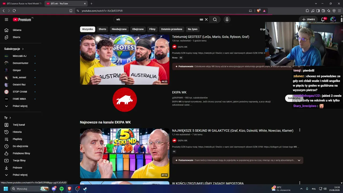Open options for IMPOSTORA video

click(x=300, y=183)
